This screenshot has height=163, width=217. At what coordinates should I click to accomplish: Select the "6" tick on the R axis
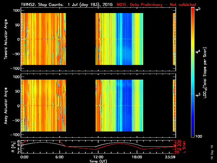point(18,145)
